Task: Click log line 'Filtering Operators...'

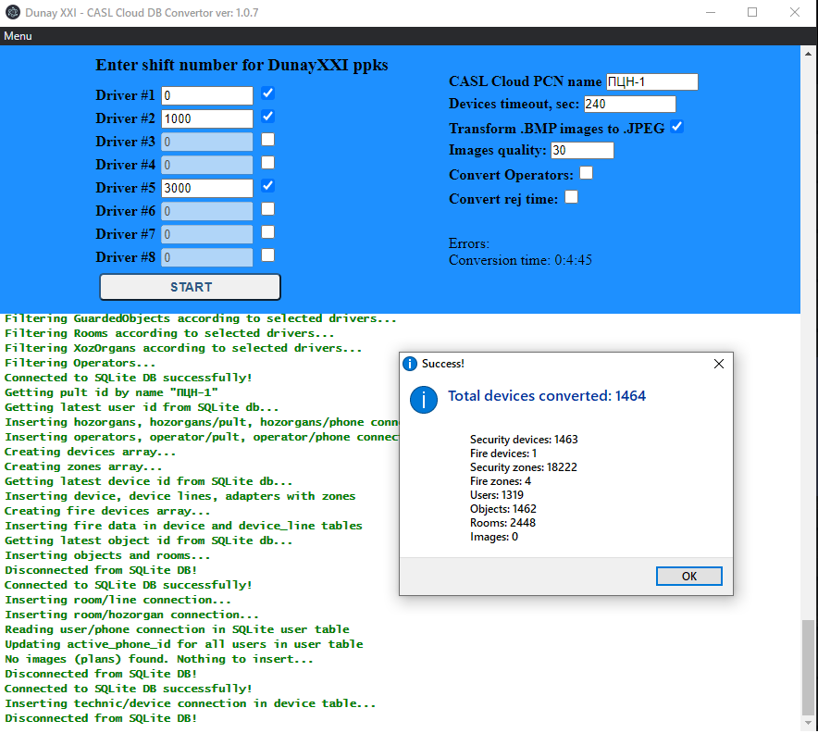Action: point(80,363)
